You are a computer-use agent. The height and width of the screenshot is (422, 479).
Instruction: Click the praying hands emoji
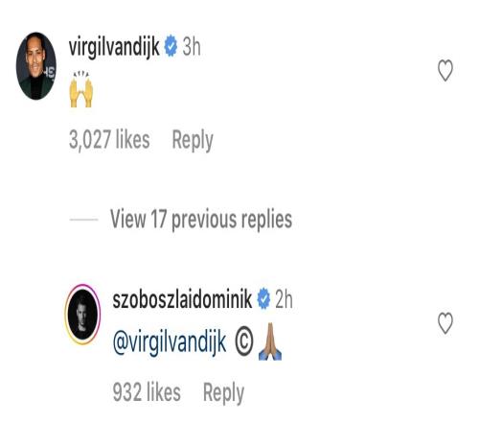pos(270,341)
